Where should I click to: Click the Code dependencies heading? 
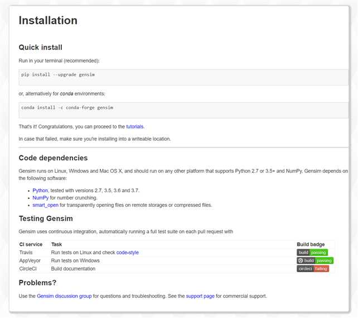(x=53, y=158)
